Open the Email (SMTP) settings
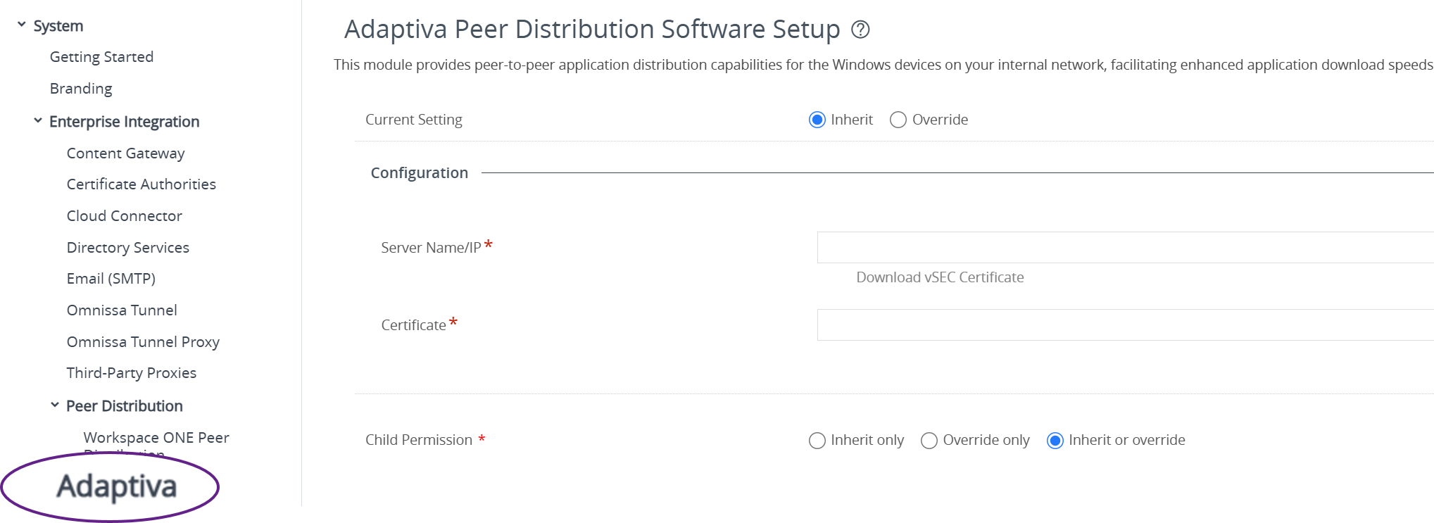The height and width of the screenshot is (523, 1434). [x=111, y=279]
